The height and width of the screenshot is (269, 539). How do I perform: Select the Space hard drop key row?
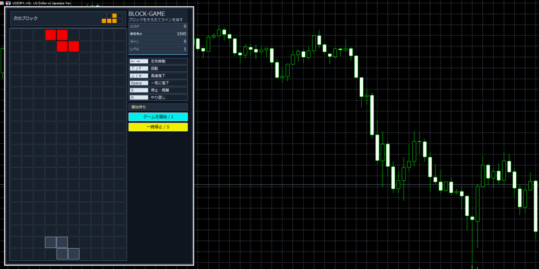tap(158, 83)
